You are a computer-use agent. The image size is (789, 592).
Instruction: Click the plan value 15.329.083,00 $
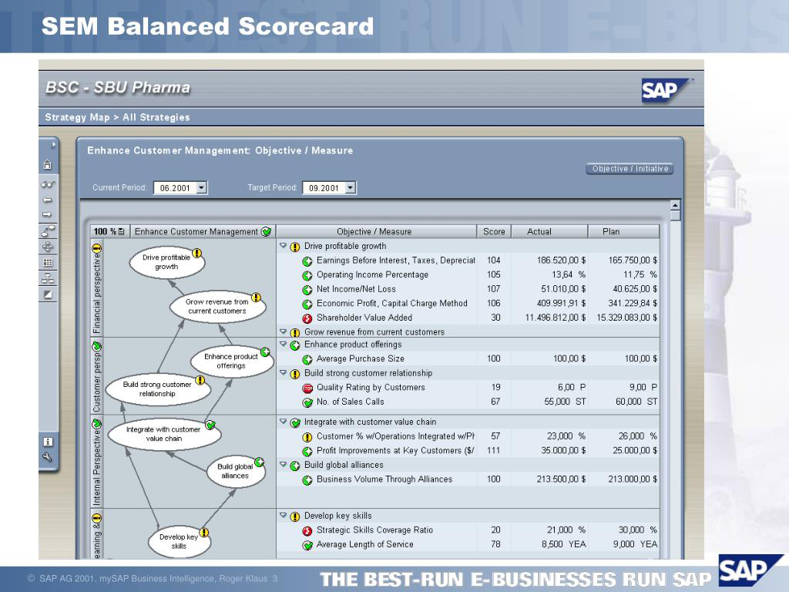coord(626,318)
